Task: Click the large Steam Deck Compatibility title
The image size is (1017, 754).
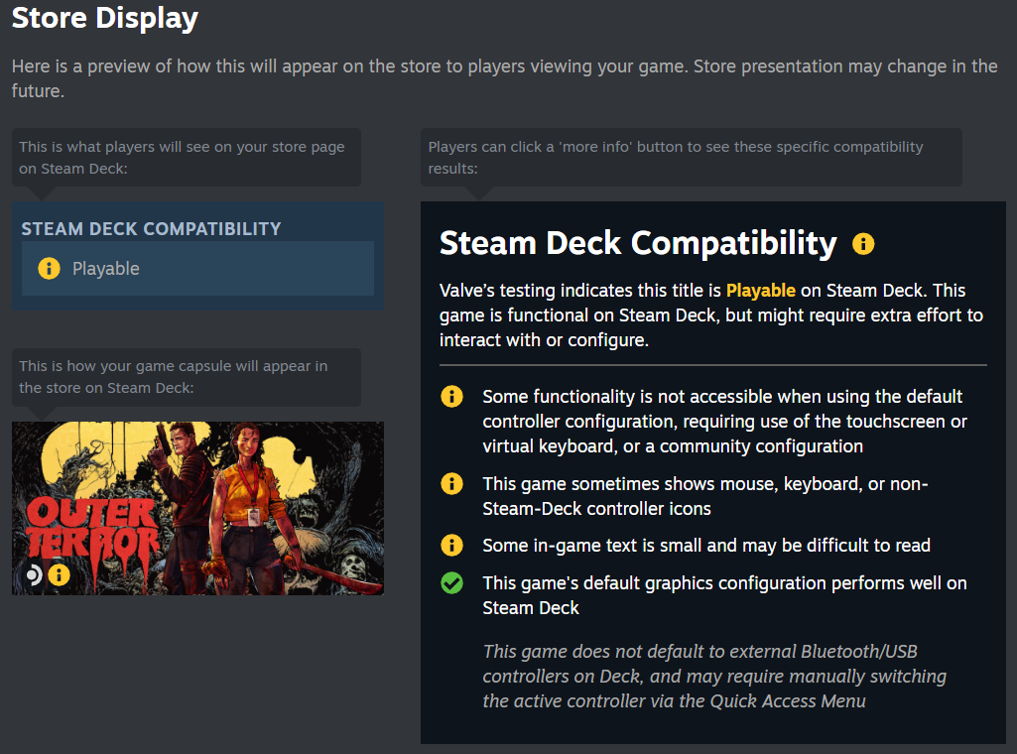Action: coord(638,244)
